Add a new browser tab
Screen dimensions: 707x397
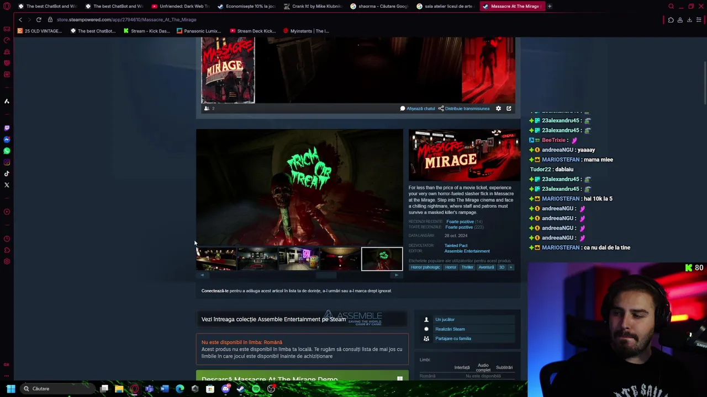point(549,6)
